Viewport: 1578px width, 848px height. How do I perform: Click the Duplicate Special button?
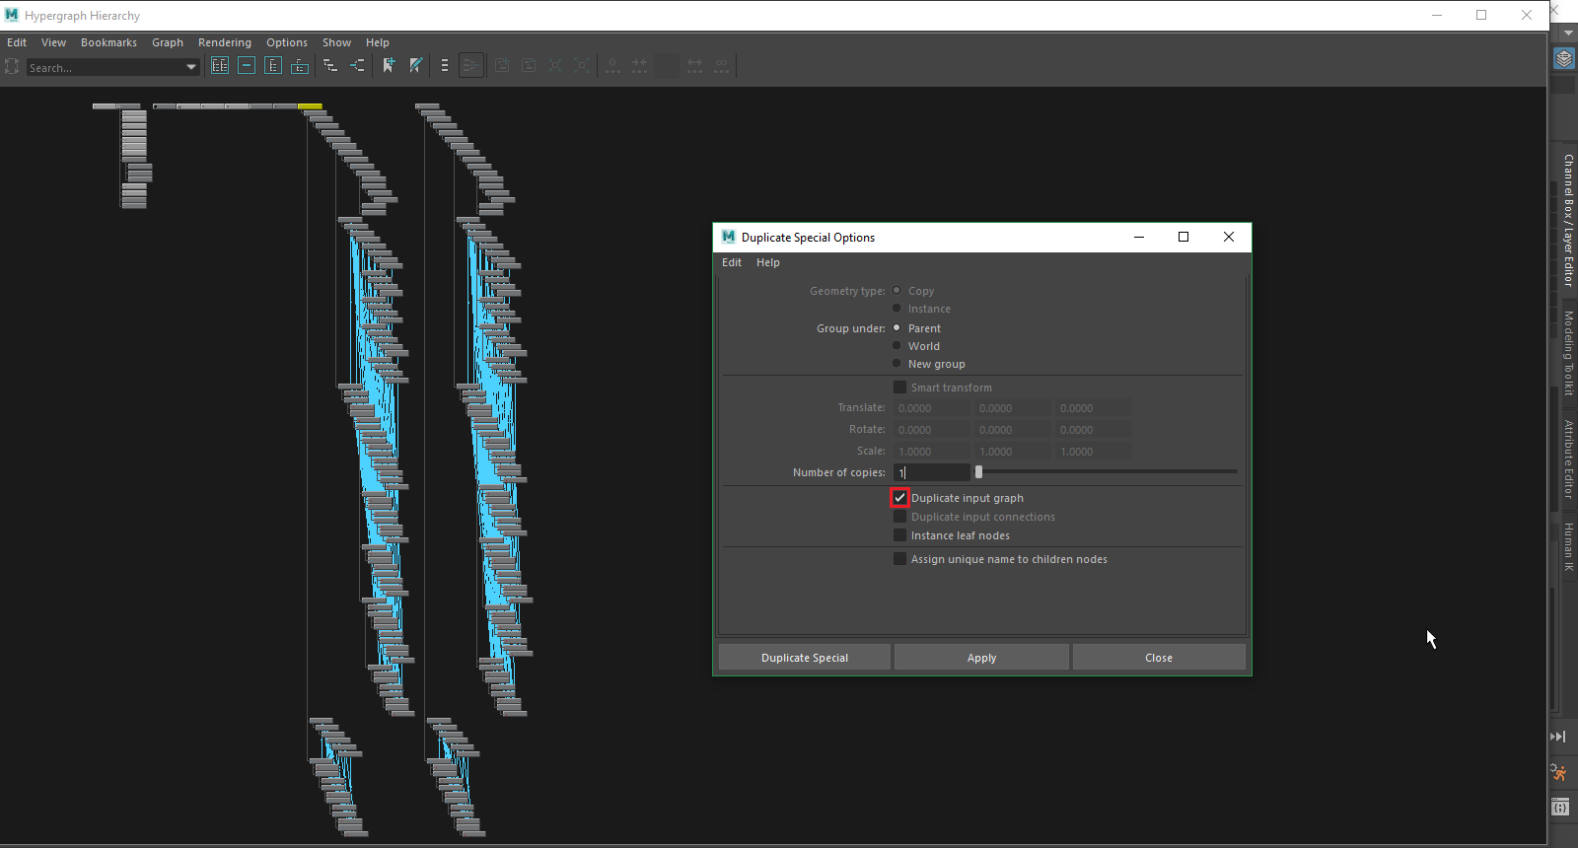click(x=805, y=658)
